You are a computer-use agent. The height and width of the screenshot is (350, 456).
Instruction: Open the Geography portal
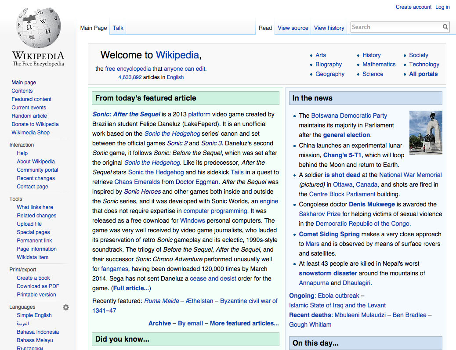coord(330,74)
